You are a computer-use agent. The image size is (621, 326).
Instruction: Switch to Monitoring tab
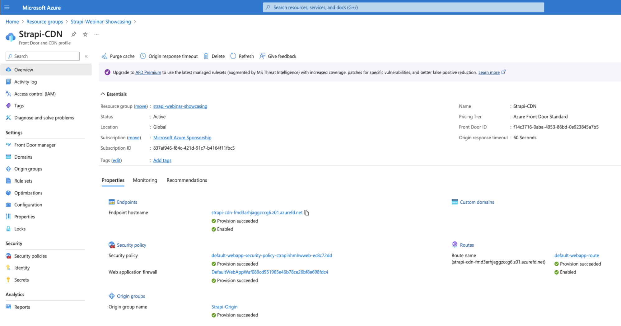tap(145, 180)
